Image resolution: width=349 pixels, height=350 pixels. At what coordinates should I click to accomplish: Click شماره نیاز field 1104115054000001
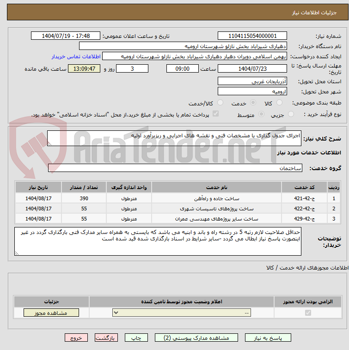click(252, 36)
